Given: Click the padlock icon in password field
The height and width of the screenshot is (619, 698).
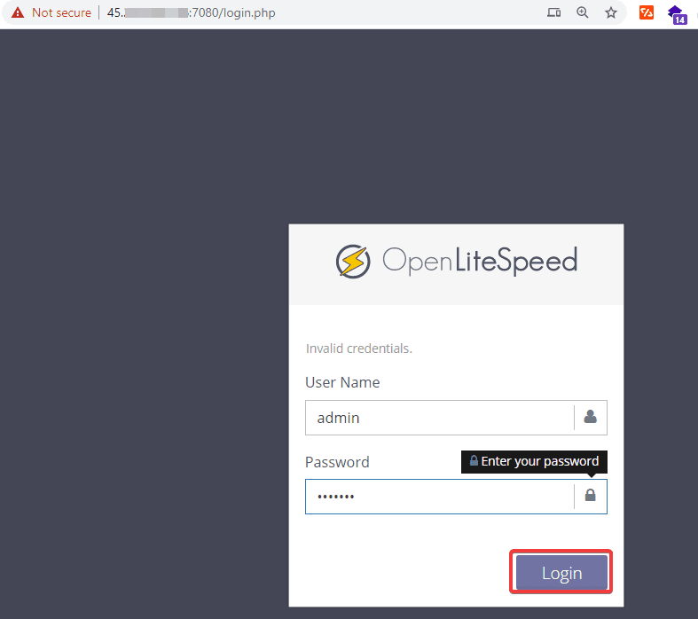Looking at the screenshot, I should click(590, 496).
